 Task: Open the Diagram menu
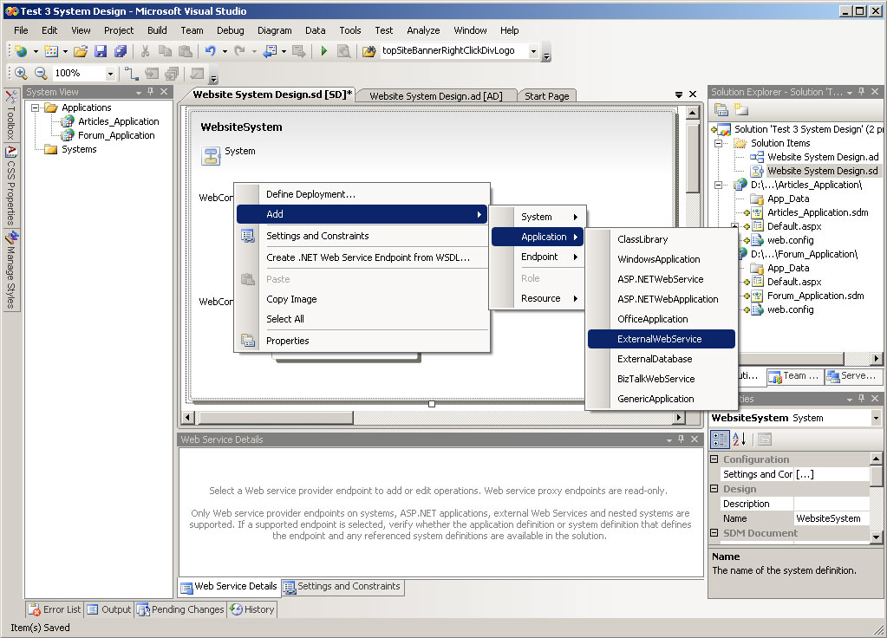(274, 30)
